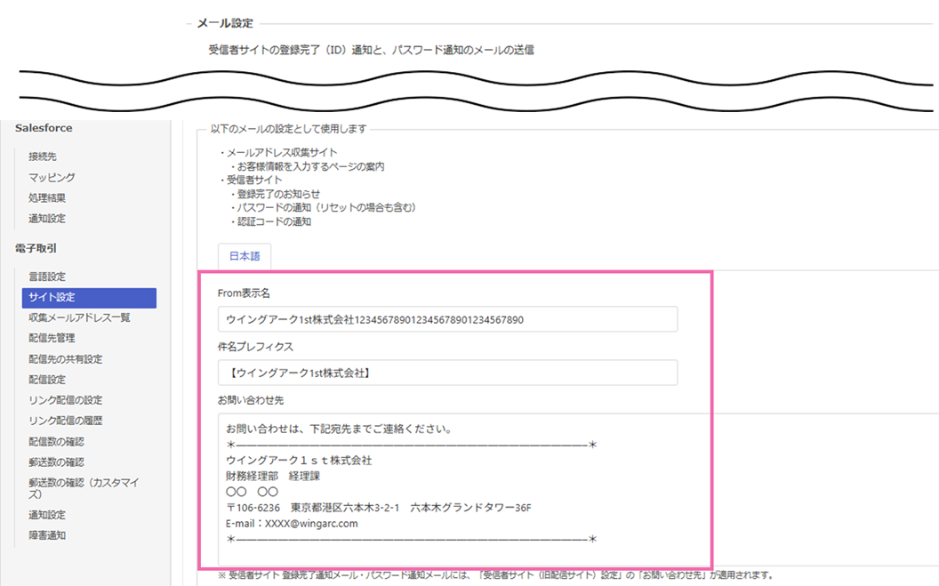This screenshot has height=586, width=939.
Task: Click the From表示名 input field
Action: pyautogui.click(x=447, y=319)
